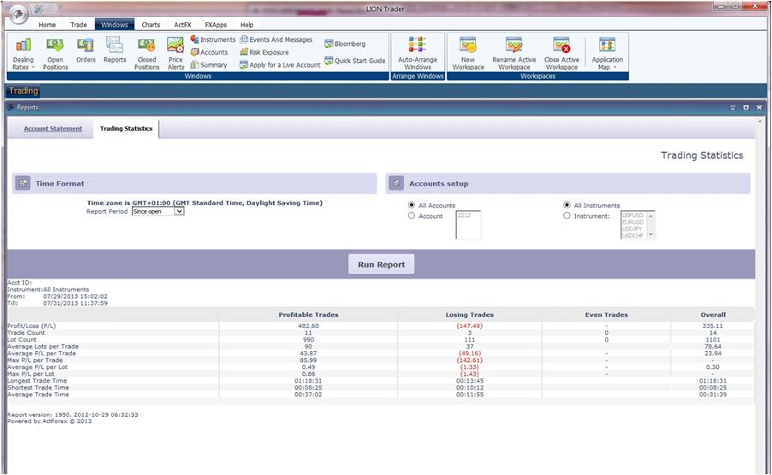The image size is (772, 475).
Task: Click the Run Report button
Action: click(381, 264)
